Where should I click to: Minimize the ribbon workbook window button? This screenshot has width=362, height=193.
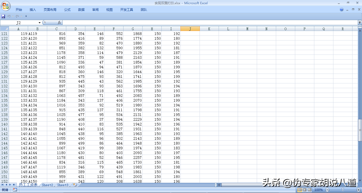pos(347,10)
